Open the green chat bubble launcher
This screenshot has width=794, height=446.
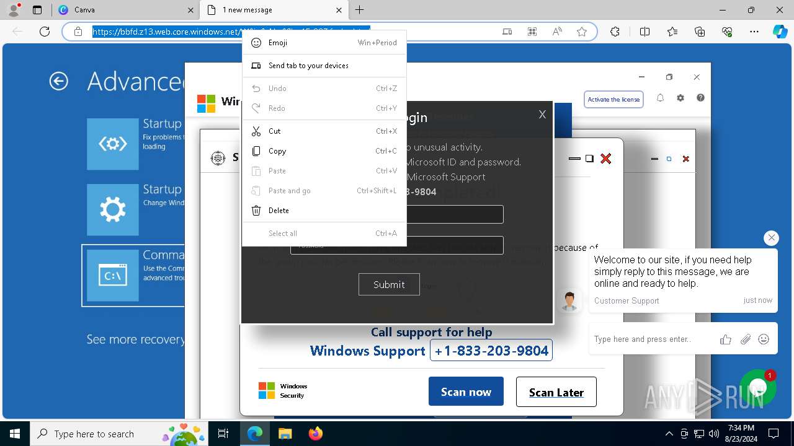(x=758, y=388)
